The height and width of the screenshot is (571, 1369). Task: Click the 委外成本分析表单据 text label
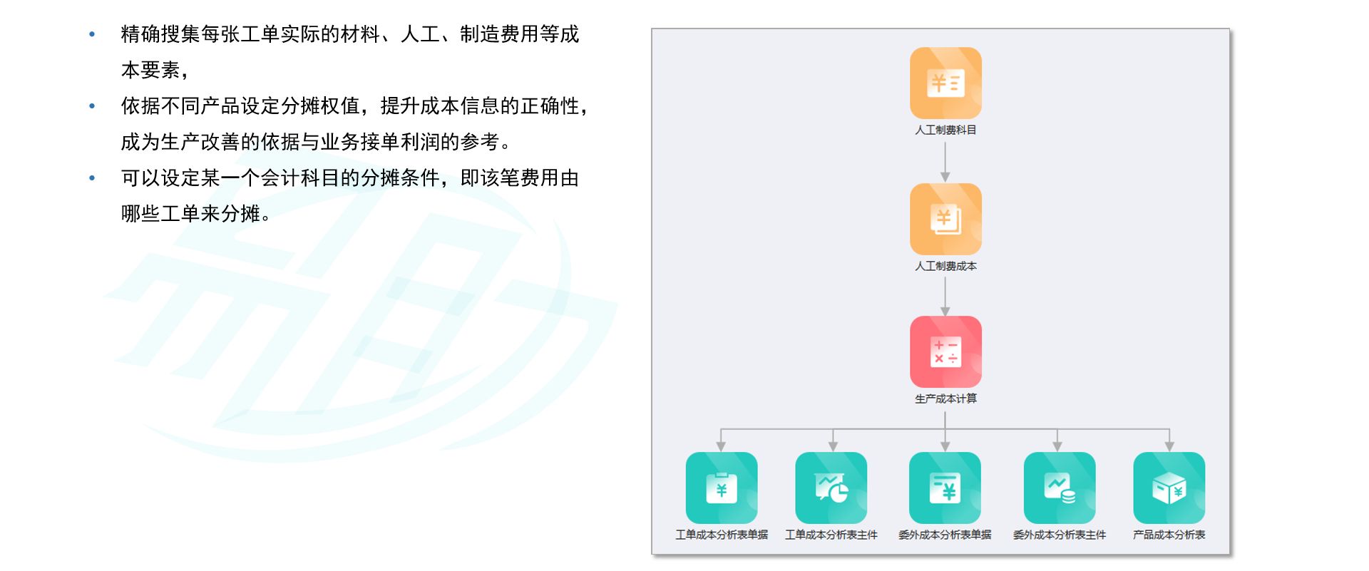click(x=945, y=535)
